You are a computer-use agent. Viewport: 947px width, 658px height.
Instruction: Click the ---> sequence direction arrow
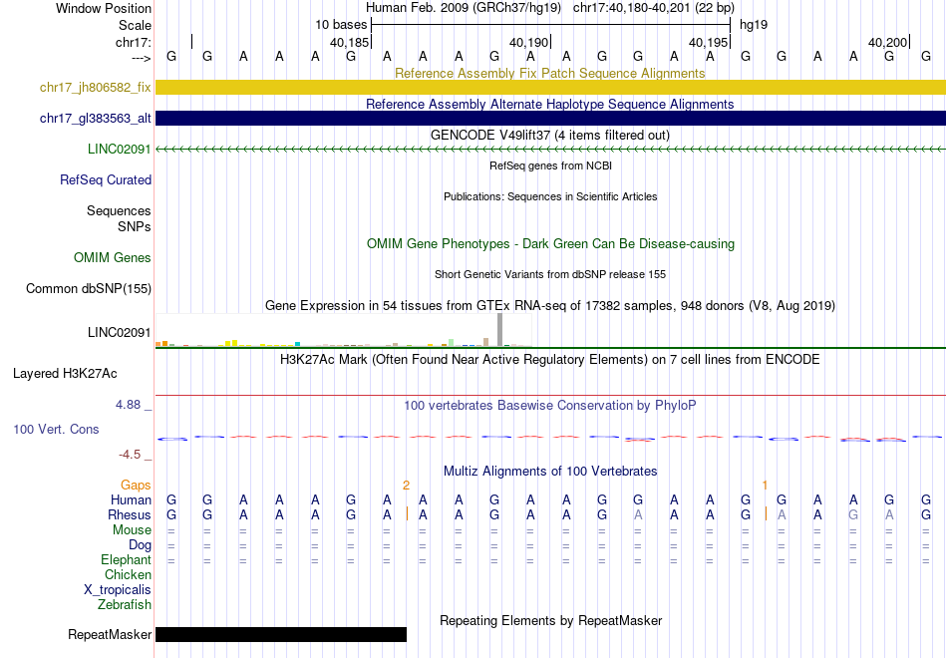pos(141,58)
